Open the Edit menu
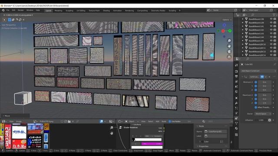Viewport: 278px width, 156px height. pyautogui.click(x=13, y=10)
